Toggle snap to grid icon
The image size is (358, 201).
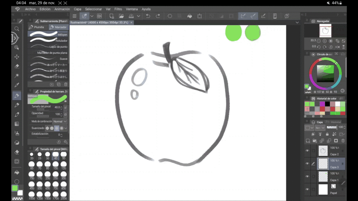click(263, 16)
